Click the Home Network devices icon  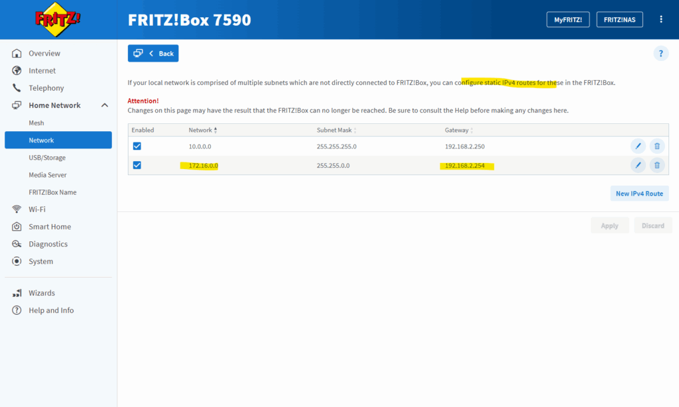(x=17, y=105)
